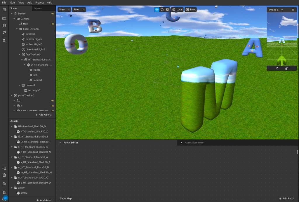This screenshot has width=299, height=202.
Task: Switch to the Layers tab
Action: [38, 8]
